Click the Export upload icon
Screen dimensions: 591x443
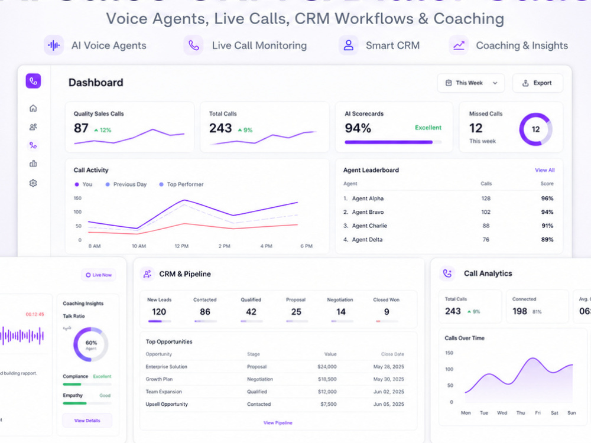pos(525,83)
